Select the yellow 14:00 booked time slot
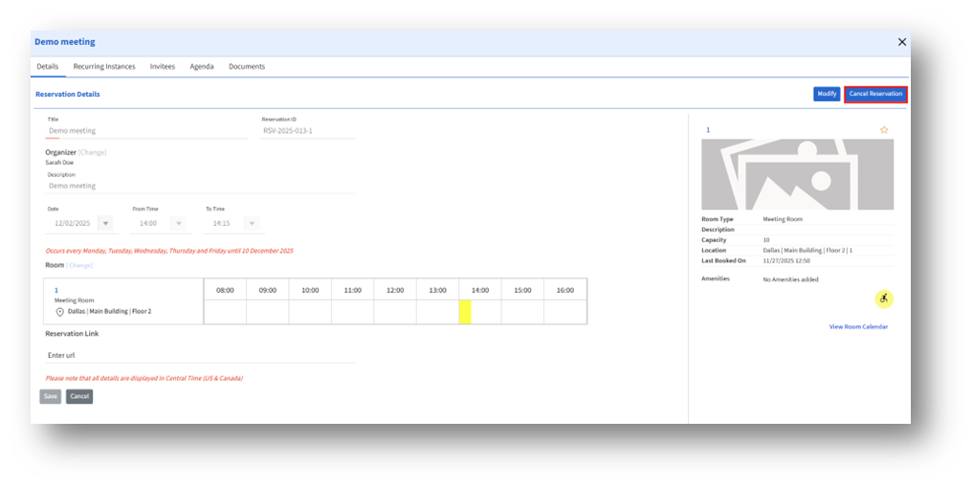The height and width of the screenshot is (486, 973). [x=465, y=312]
